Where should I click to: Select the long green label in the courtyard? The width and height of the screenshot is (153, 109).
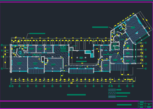(81, 61)
